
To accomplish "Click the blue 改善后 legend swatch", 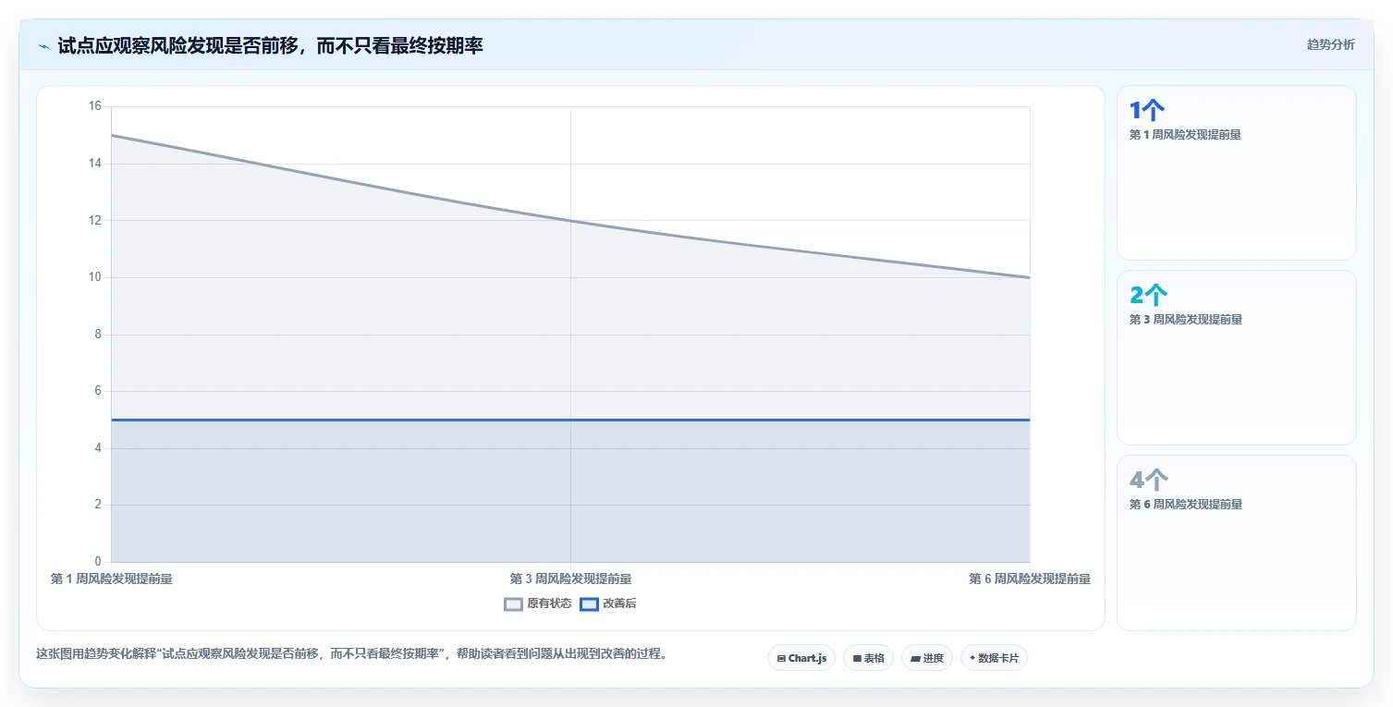I will click(589, 604).
